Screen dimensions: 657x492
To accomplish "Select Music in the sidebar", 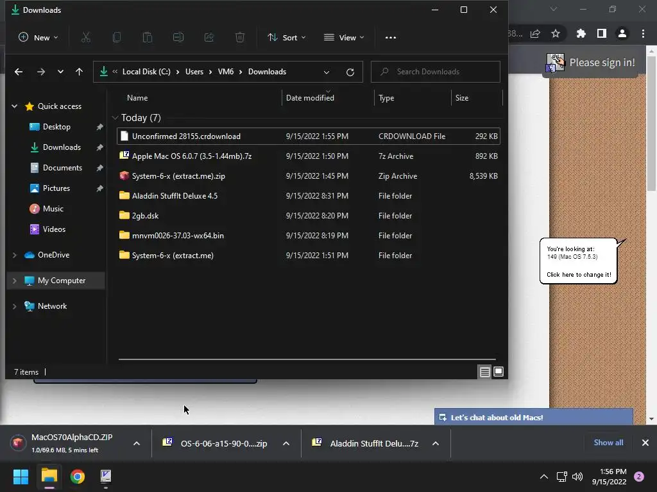I will 53,209.
